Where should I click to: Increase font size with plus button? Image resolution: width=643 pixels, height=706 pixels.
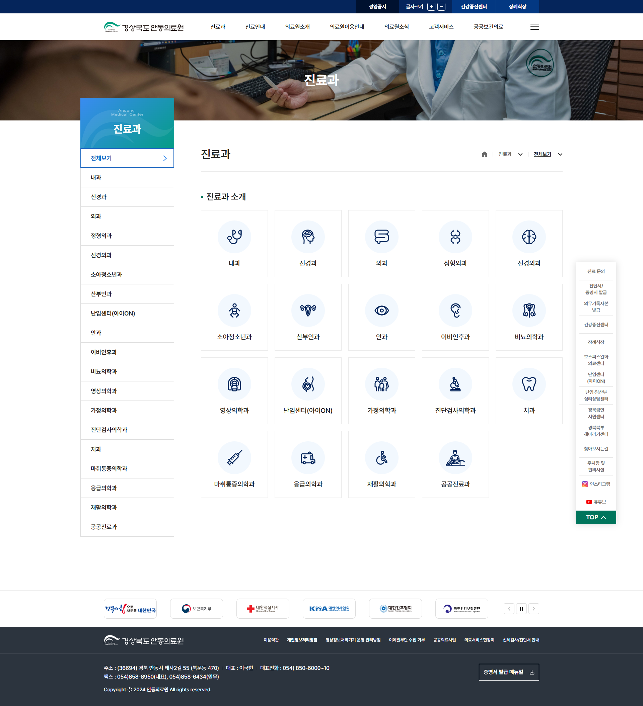pyautogui.click(x=431, y=7)
